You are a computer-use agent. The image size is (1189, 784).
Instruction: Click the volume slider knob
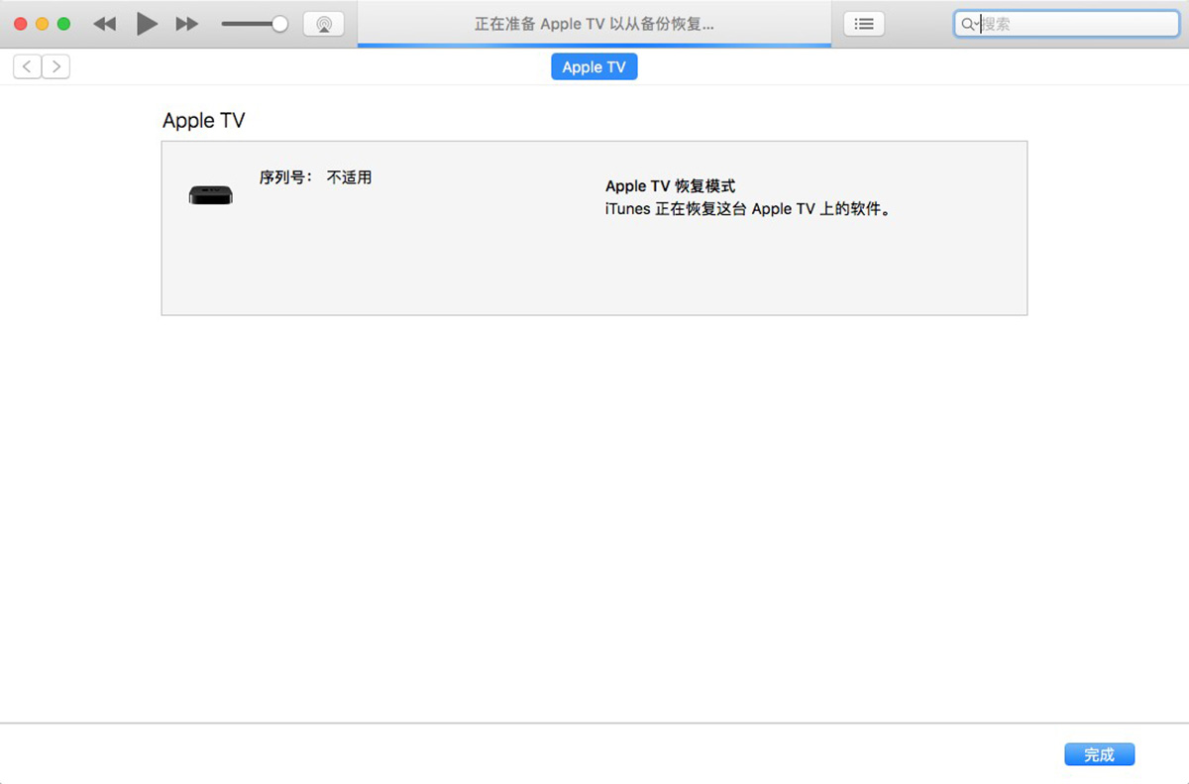pyautogui.click(x=279, y=24)
